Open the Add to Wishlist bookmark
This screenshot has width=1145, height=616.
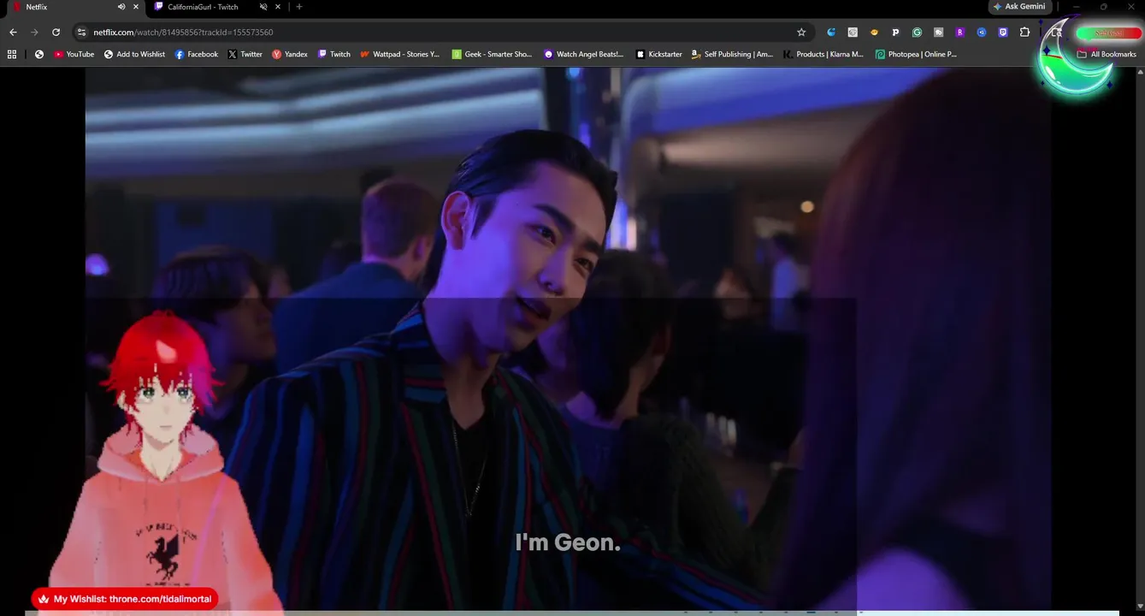click(x=135, y=54)
